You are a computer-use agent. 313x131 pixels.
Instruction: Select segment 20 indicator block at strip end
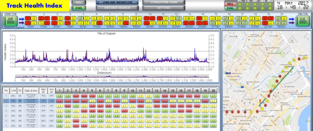point(281,21)
